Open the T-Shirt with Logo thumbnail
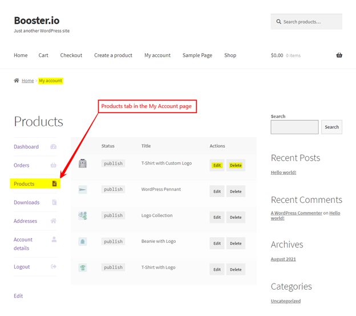The height and width of the screenshot is (316, 356). coord(83,267)
